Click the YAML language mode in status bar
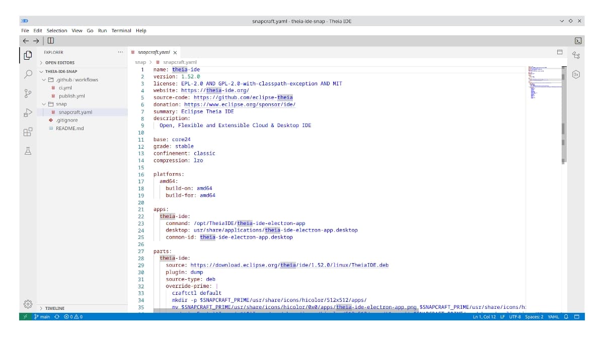Screen dimensions: 604x343 (553, 317)
